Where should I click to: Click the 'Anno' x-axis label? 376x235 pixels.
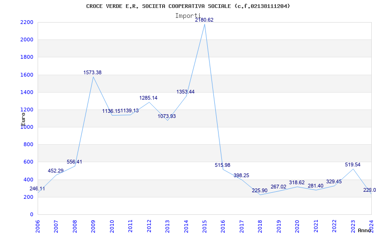(x=365, y=230)
